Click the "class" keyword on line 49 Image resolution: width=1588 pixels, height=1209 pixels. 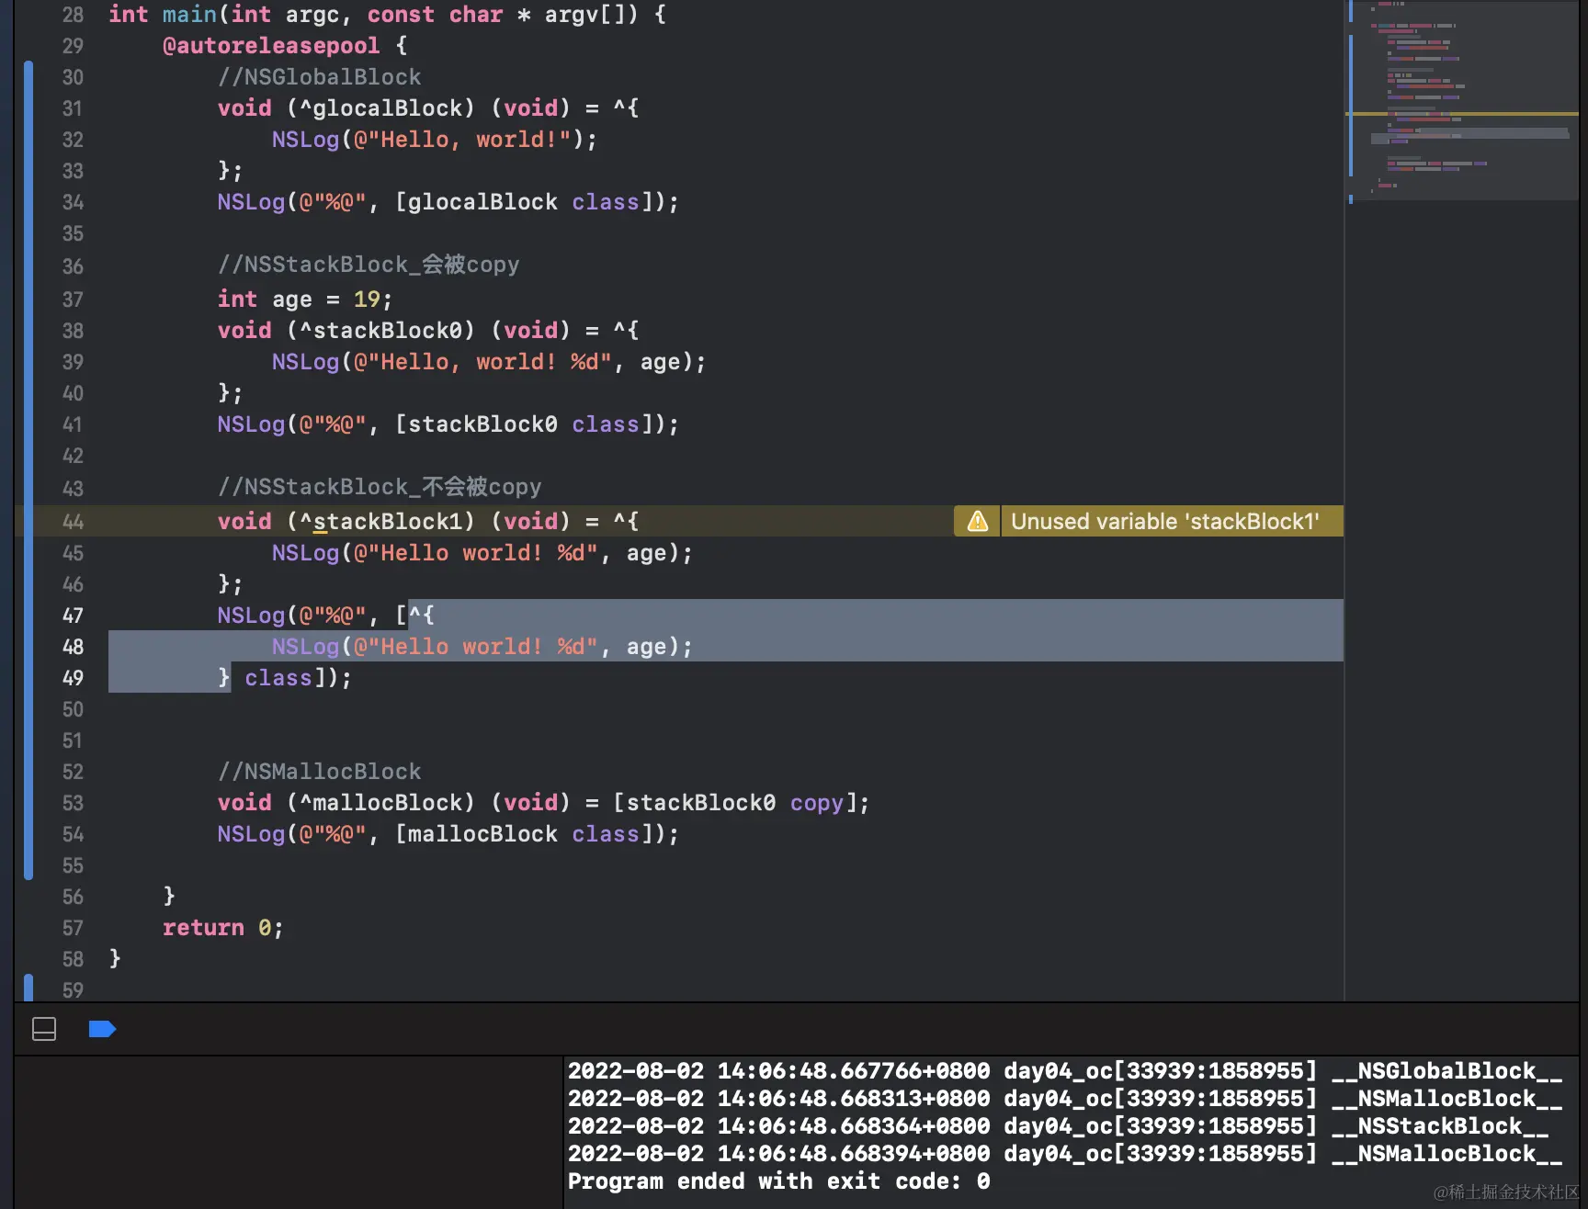point(278,678)
